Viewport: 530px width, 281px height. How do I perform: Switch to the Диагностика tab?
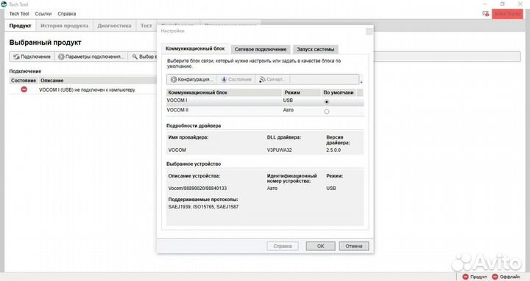(114, 26)
